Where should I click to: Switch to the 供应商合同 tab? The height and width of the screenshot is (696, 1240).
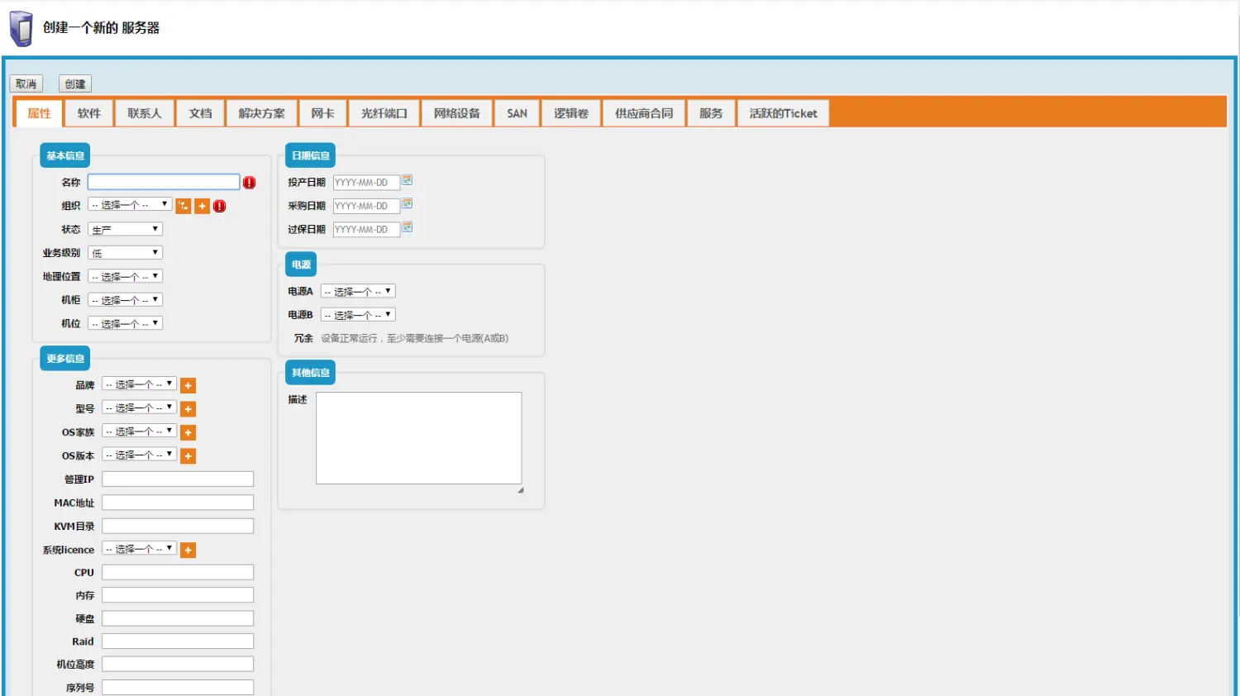pyautogui.click(x=644, y=113)
